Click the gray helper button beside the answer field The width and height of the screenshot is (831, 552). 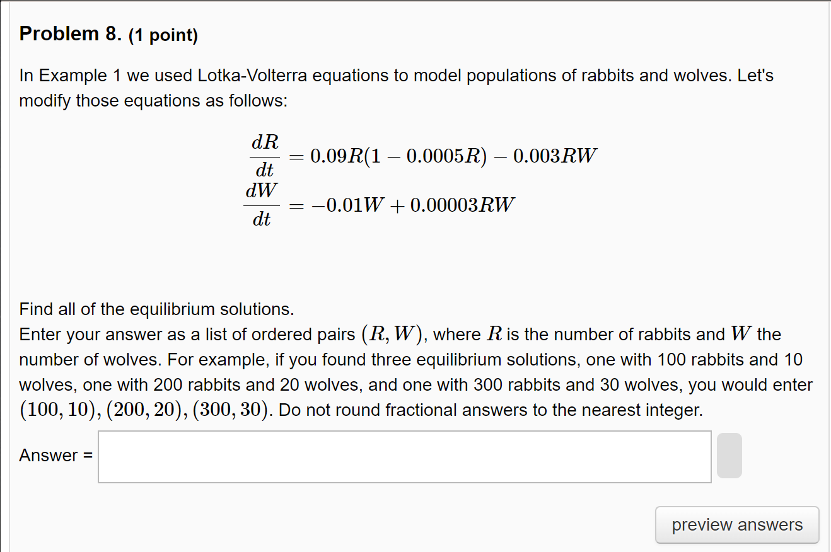pos(729,455)
